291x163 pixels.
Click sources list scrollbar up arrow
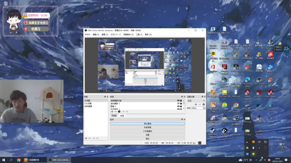pyautogui.click(x=184, y=101)
